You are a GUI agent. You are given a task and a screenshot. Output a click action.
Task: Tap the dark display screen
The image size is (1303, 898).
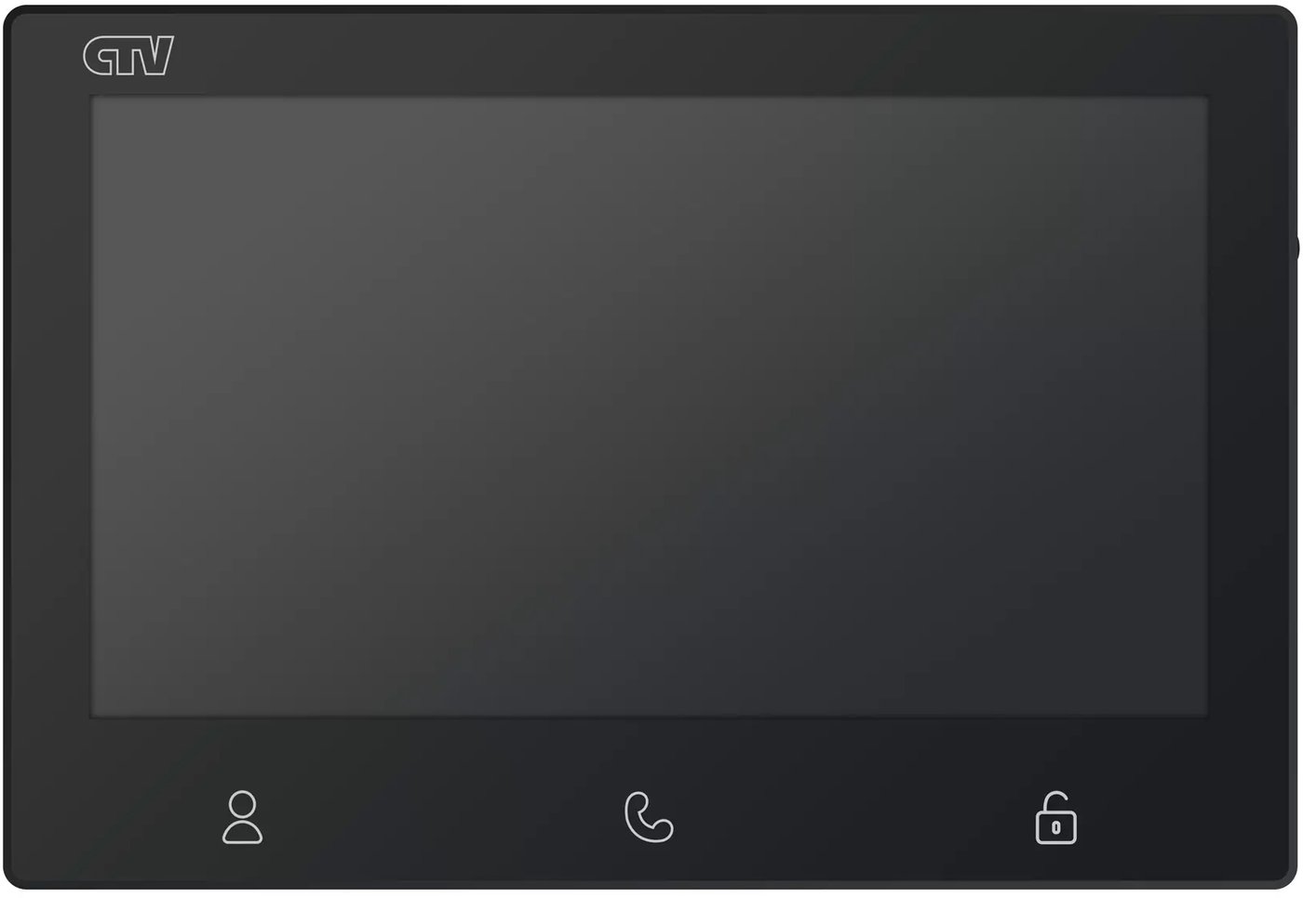point(649,407)
